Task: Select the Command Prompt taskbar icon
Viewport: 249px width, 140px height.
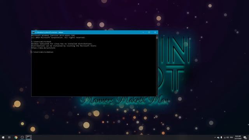Action: coord(28,137)
